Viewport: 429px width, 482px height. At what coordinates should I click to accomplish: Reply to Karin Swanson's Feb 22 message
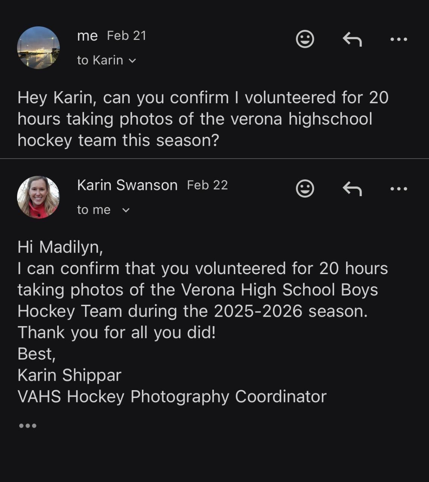pyautogui.click(x=352, y=188)
